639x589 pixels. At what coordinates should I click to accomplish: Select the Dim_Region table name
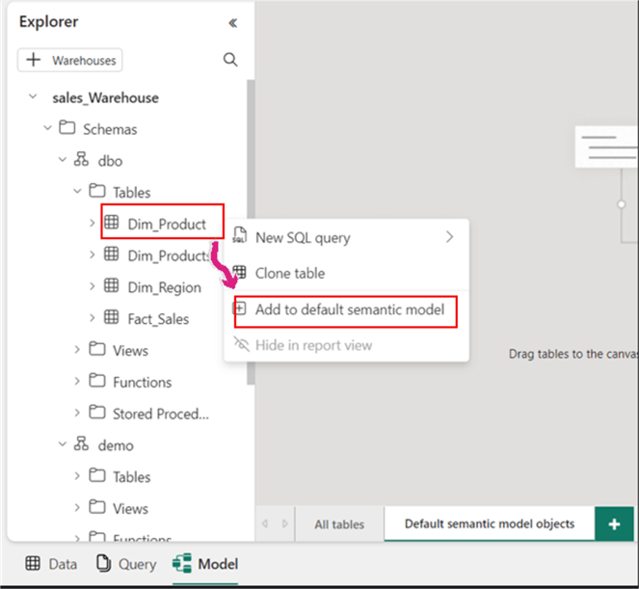(x=164, y=288)
